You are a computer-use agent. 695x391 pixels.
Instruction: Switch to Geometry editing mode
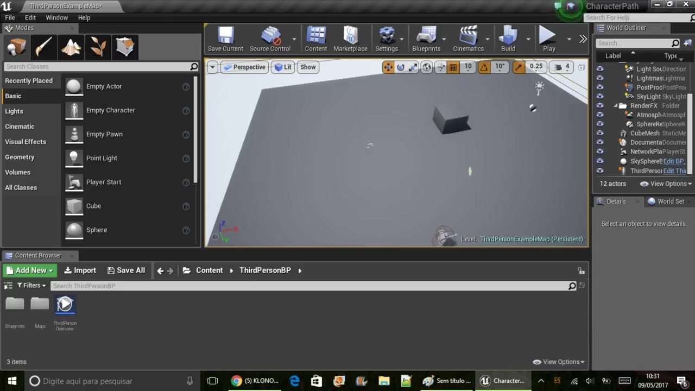point(125,47)
